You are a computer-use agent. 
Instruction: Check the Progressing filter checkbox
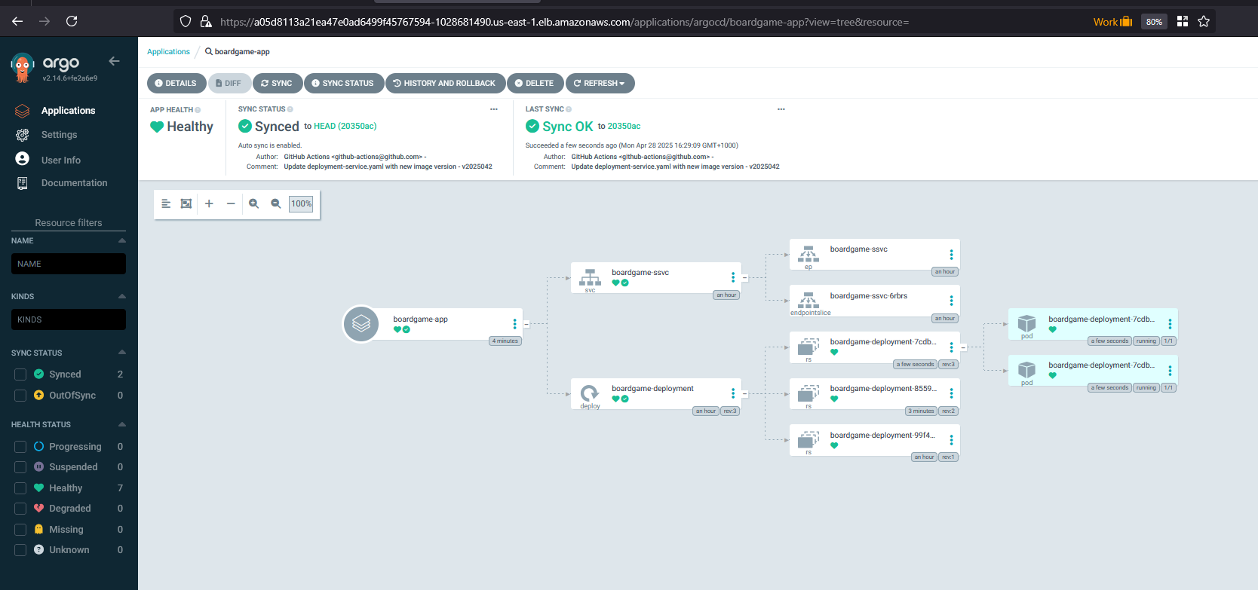pyautogui.click(x=20, y=447)
